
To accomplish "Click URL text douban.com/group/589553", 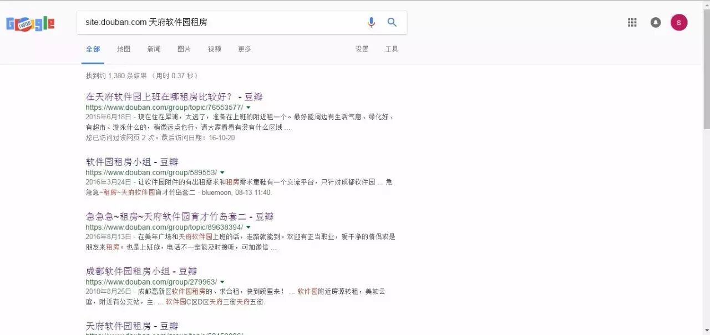I will point(151,173).
